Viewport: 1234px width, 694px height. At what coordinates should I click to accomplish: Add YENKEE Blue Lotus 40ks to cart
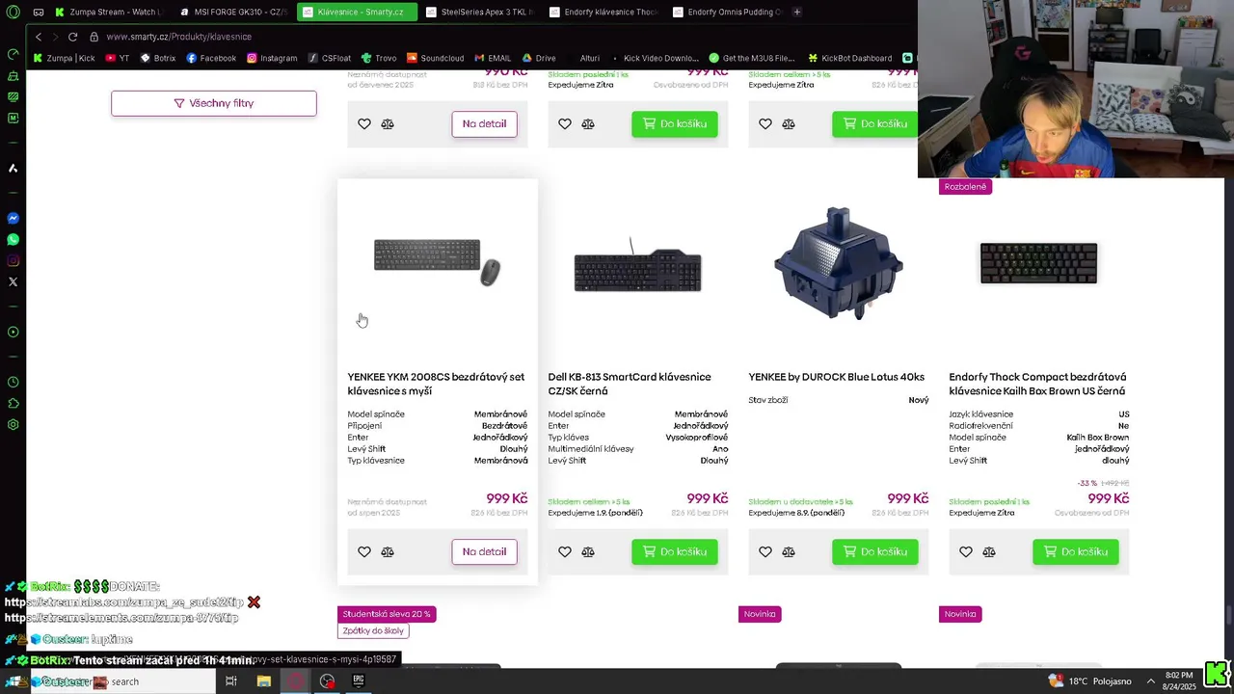(x=875, y=551)
